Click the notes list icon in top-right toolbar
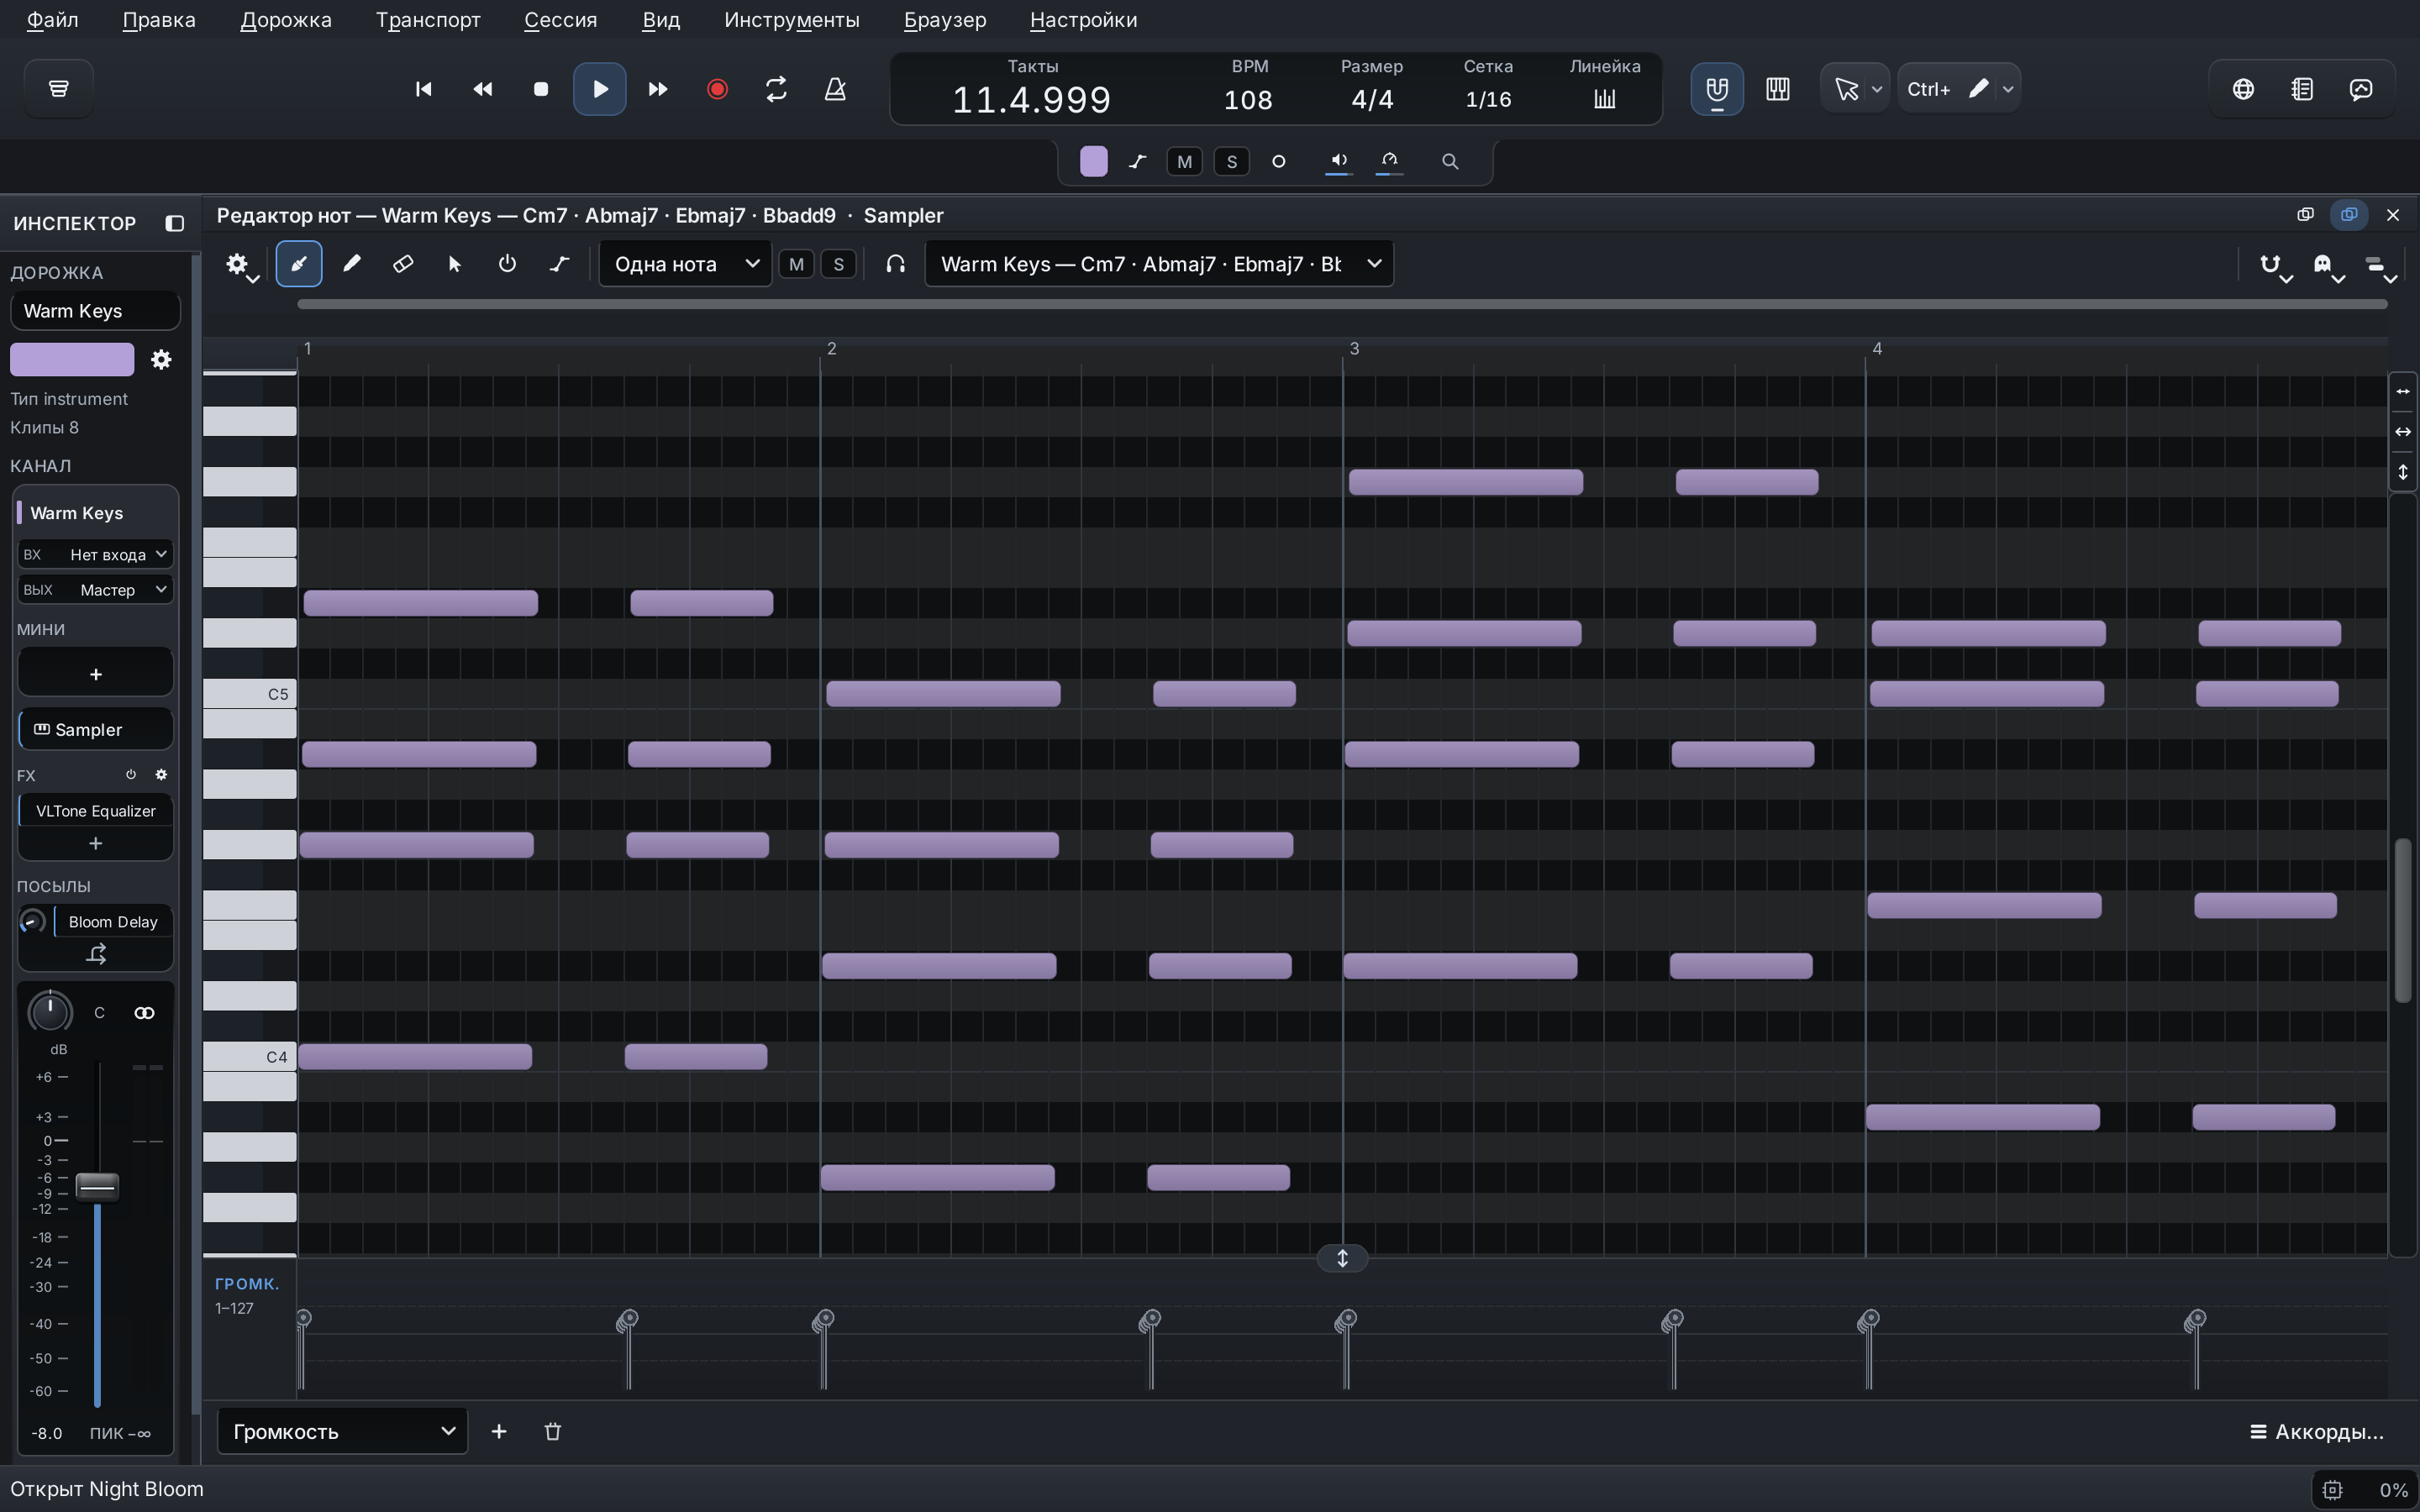This screenshot has width=2420, height=1512. click(x=2302, y=89)
